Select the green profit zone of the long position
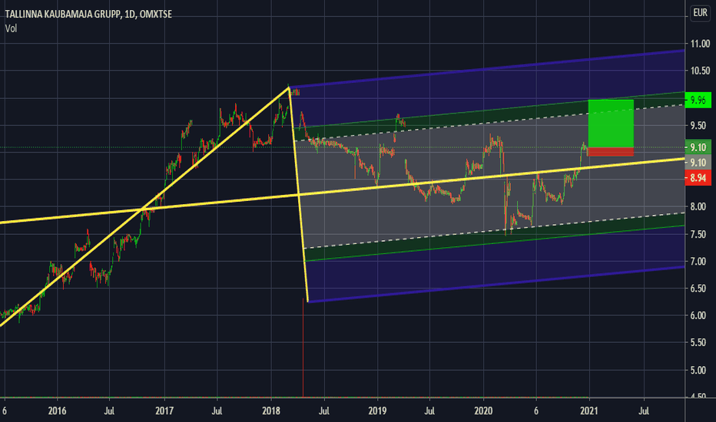This screenshot has width=716, height=422. (611, 124)
